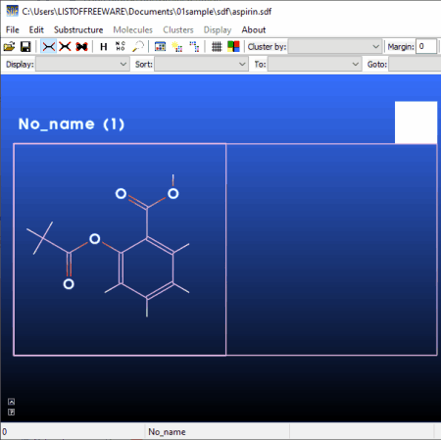Image resolution: width=441 pixels, height=440 pixels.
Task: Toggle the hydrogen H display button
Action: click(104, 47)
